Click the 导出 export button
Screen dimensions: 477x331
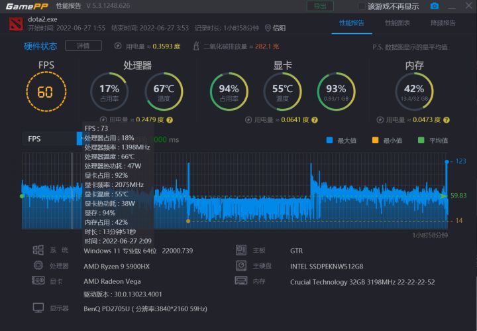320,6
